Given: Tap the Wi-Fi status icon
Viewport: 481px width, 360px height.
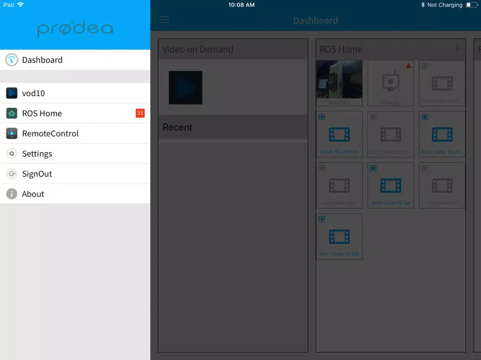Looking at the screenshot, I should tap(21, 5).
